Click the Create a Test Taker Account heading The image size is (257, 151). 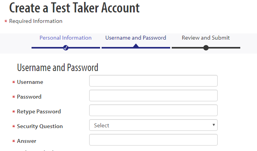point(74,8)
